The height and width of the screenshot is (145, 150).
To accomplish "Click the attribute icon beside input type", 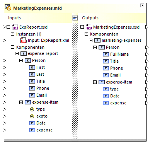I will pos(32,109).
